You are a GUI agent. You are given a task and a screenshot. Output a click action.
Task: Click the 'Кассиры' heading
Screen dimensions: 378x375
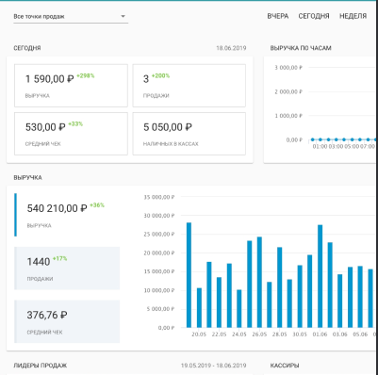click(285, 366)
